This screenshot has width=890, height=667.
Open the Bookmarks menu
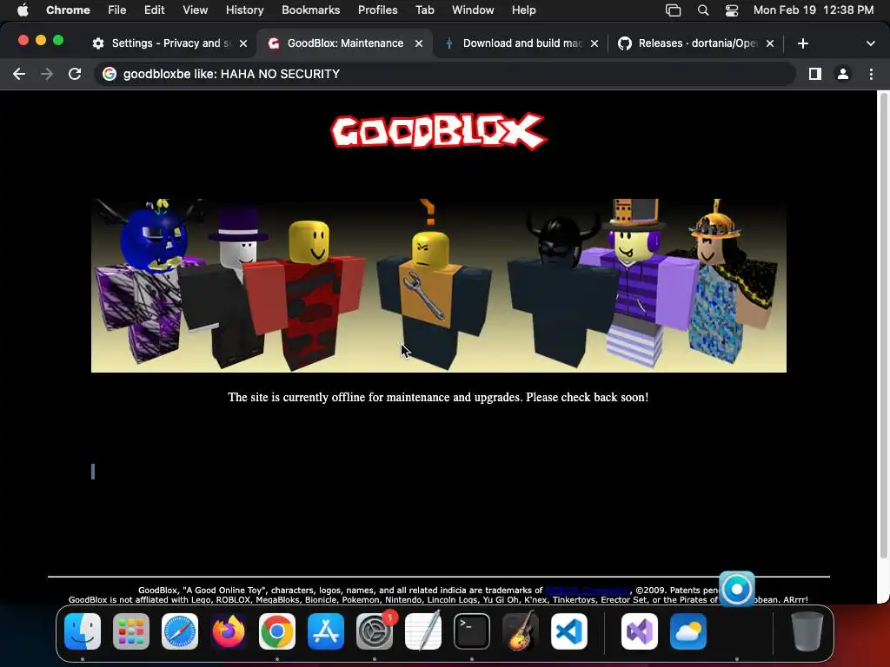point(310,10)
